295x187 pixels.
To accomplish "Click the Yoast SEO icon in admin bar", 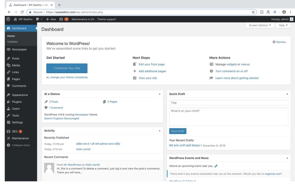I will click(61, 19).
